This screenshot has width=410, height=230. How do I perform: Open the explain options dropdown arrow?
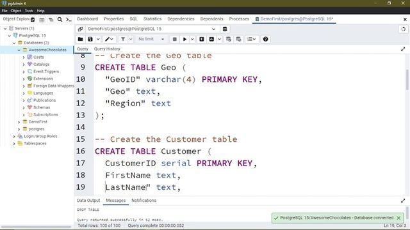[219, 39]
